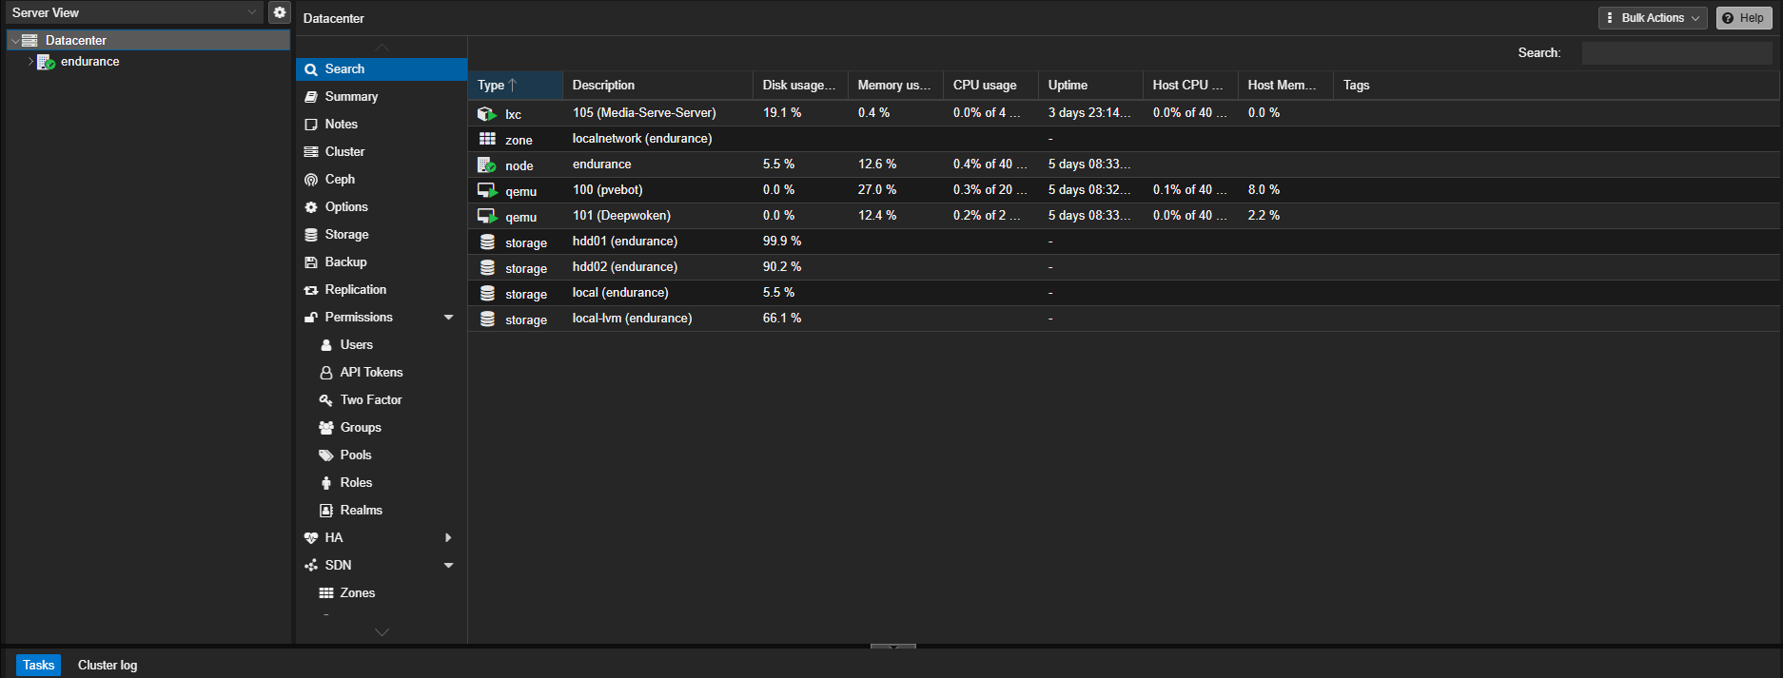
Task: Collapse the SDN section arrow
Action: 449,566
